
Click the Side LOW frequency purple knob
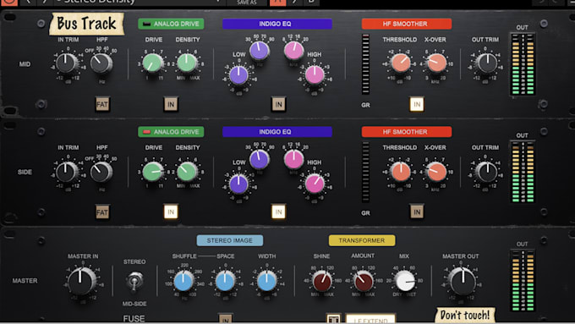[259, 159]
